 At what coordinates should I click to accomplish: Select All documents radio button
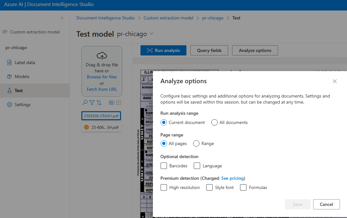click(x=215, y=122)
